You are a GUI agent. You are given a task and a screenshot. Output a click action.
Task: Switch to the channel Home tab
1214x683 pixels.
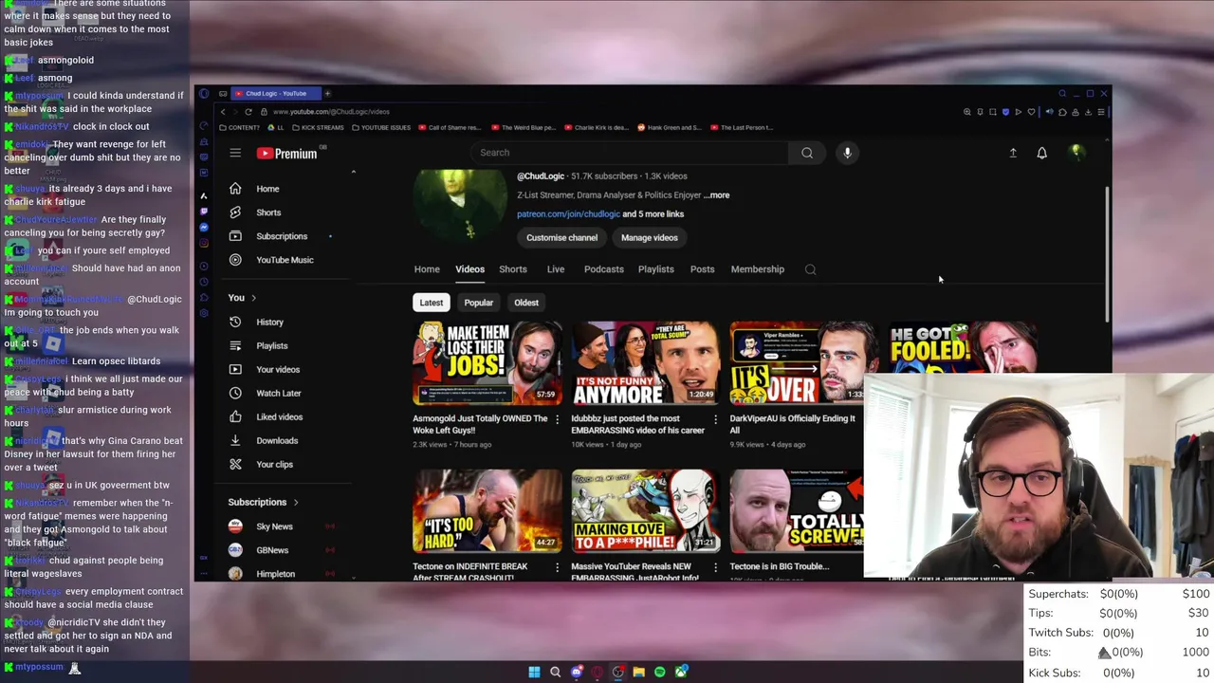[427, 269]
